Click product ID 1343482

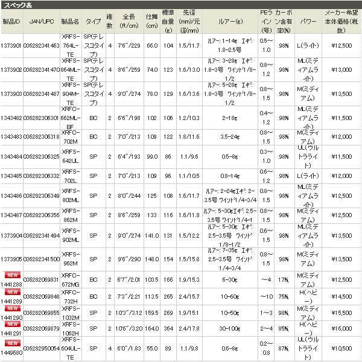point(11,118)
